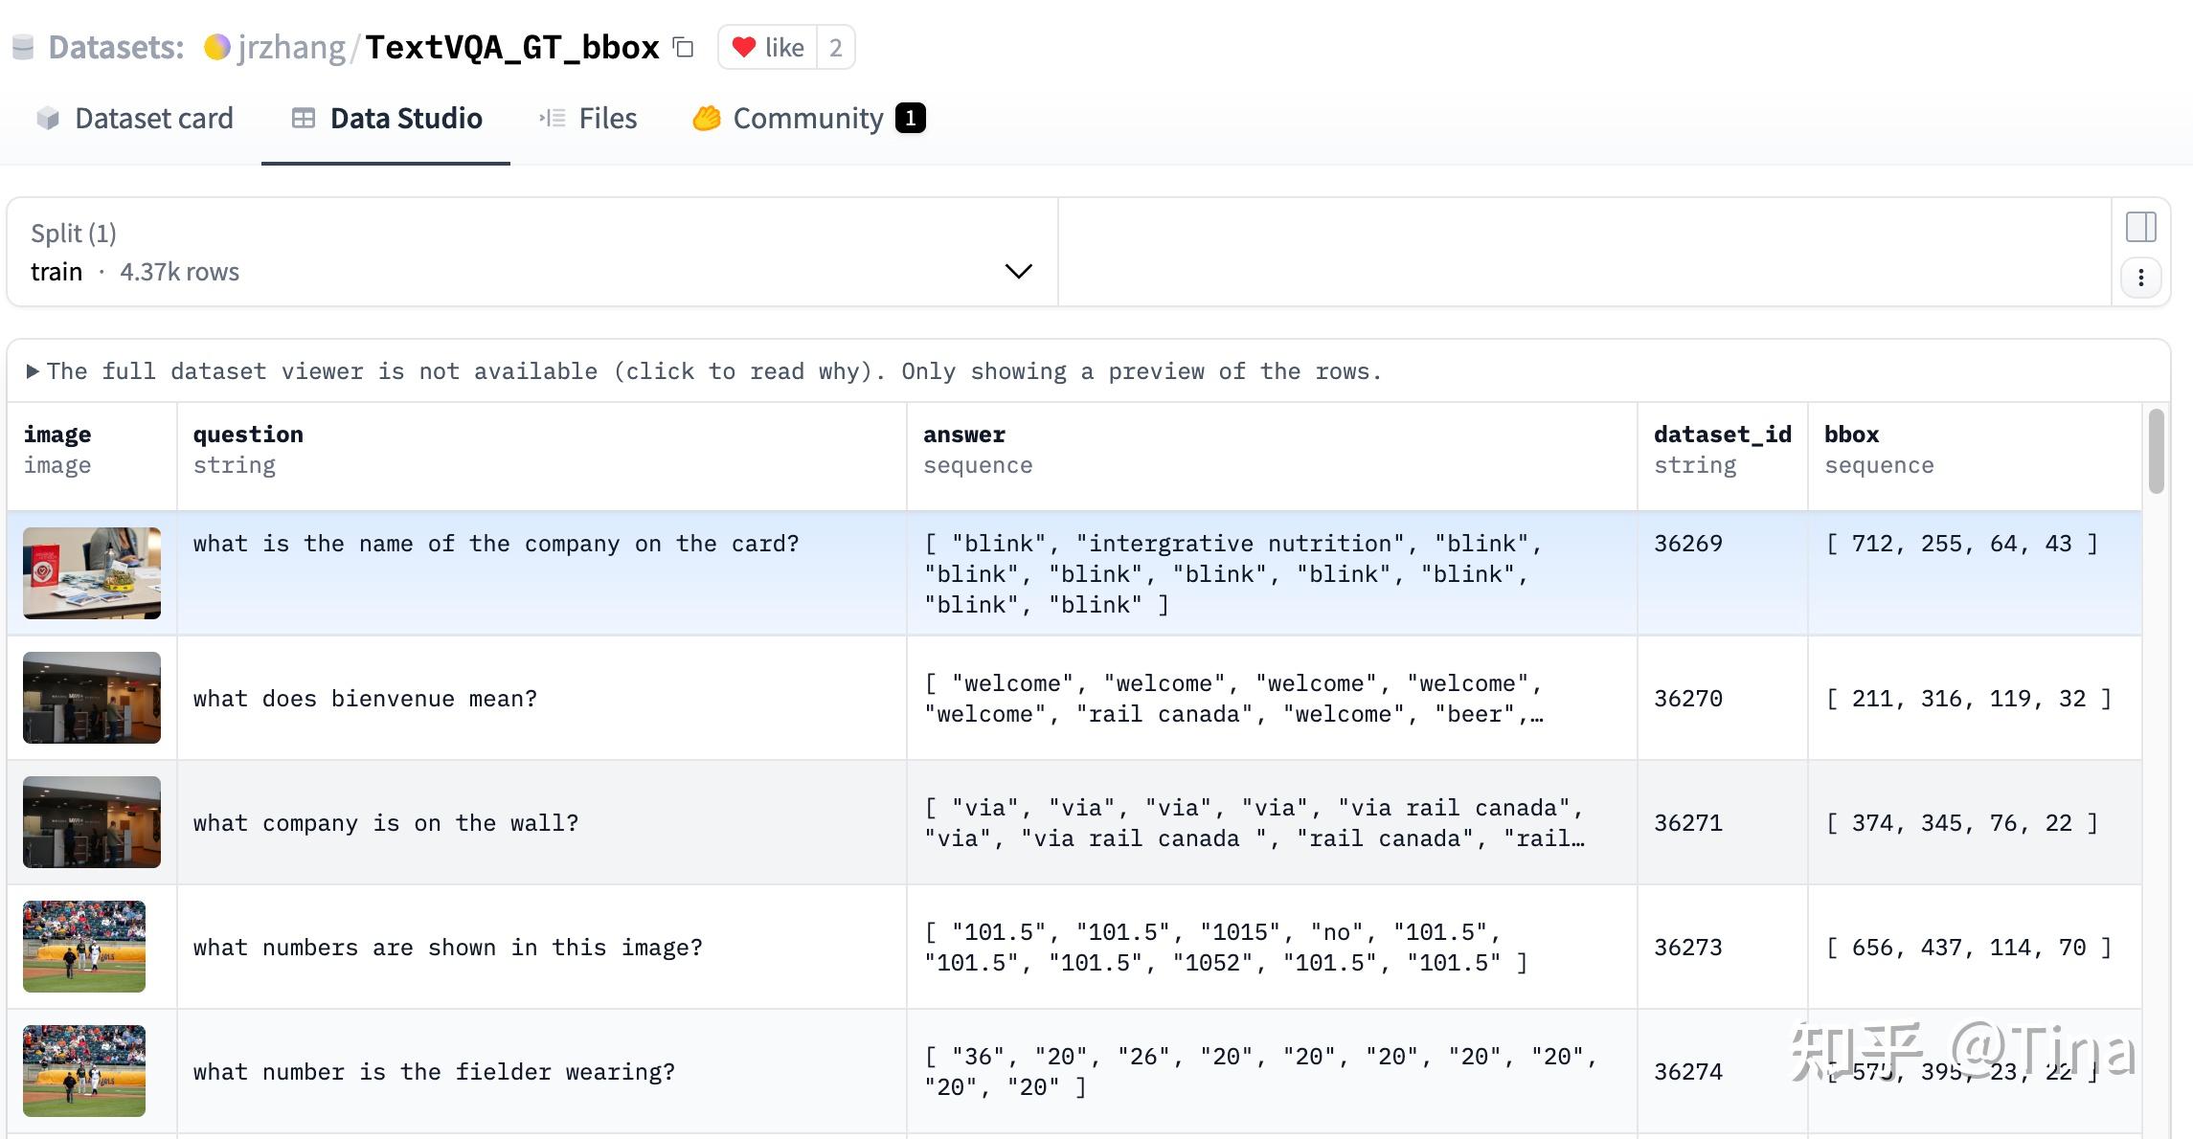Screen dimensions: 2193x1139
Task: Expand the full dataset viewer notice
Action: [x=34, y=371]
